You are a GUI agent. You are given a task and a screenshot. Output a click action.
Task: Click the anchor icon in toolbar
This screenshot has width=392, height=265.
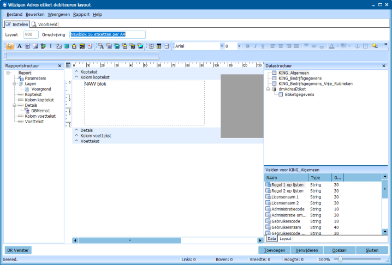(357, 46)
